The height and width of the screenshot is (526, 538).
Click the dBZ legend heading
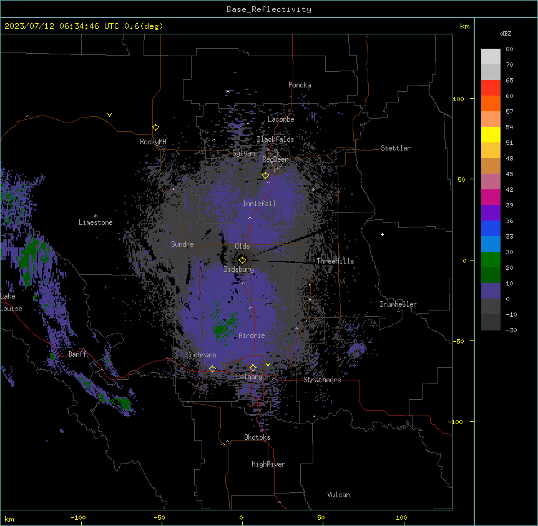(x=506, y=33)
